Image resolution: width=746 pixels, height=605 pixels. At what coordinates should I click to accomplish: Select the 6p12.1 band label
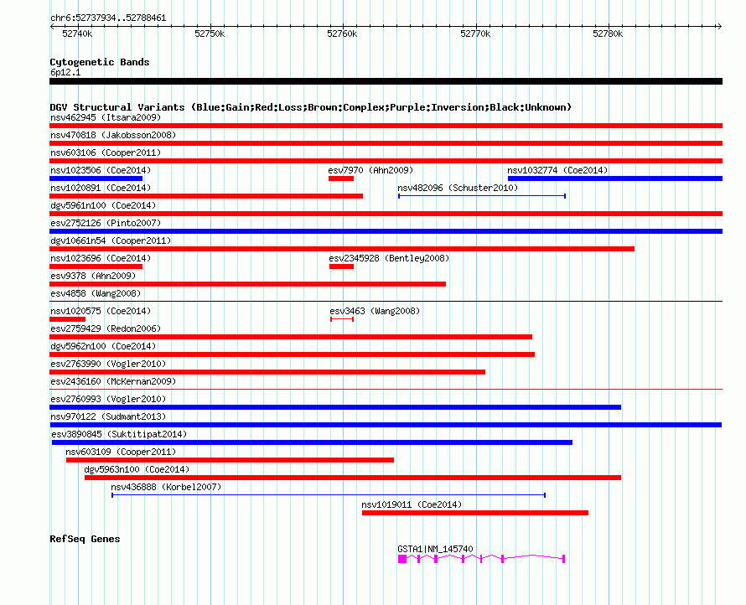[x=65, y=72]
